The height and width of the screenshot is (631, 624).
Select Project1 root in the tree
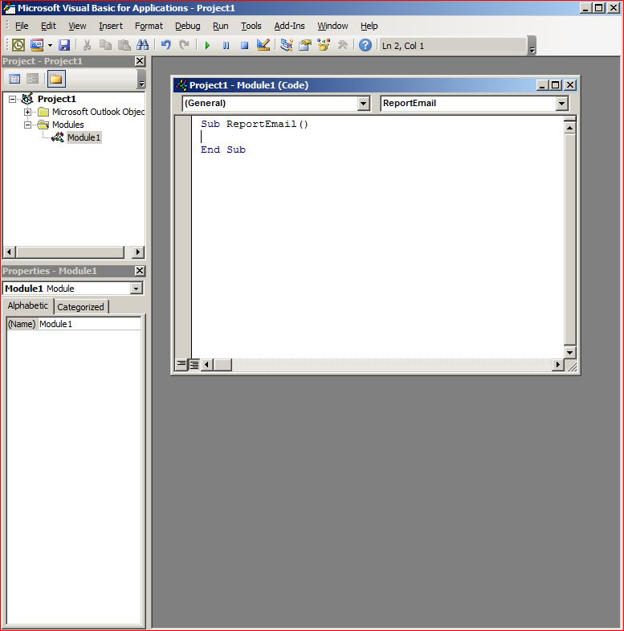click(57, 99)
